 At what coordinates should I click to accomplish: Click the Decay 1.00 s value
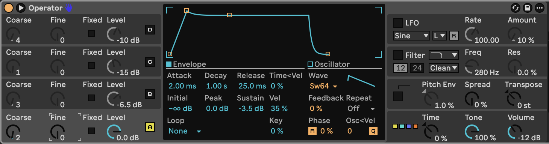point(217,86)
